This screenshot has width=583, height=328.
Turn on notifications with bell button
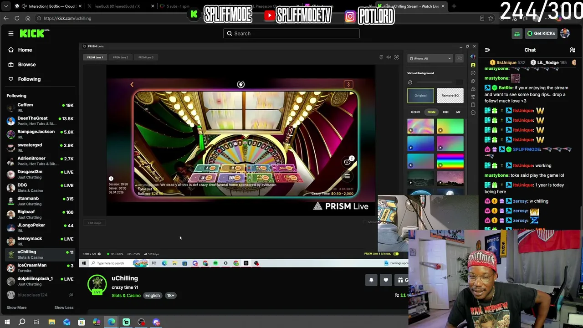[371, 280]
